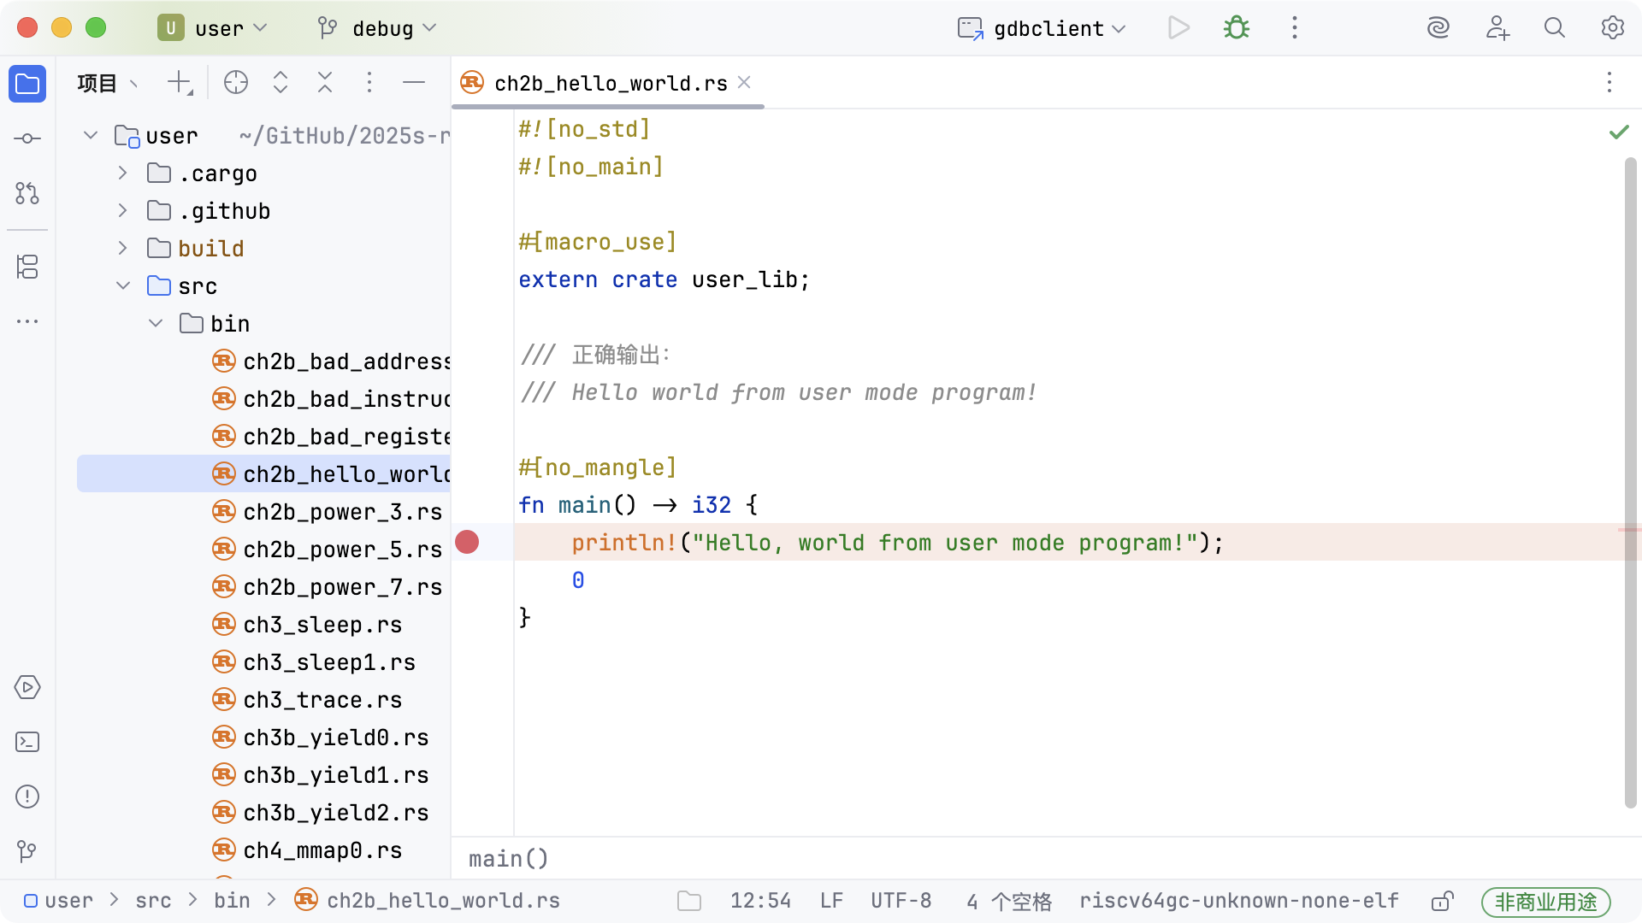Close the ch2b_hello_world.rs tab
The image size is (1642, 923).
pyautogui.click(x=744, y=82)
